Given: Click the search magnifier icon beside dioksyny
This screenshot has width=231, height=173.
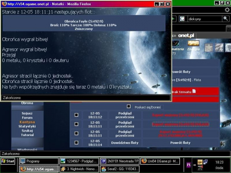Looking at the screenshot, I should (x=225, y=19).
